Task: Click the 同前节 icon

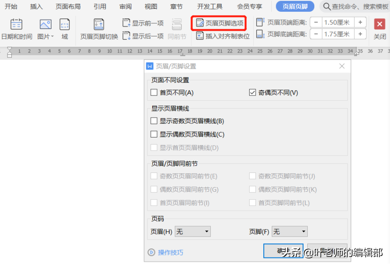Action: coord(177,25)
